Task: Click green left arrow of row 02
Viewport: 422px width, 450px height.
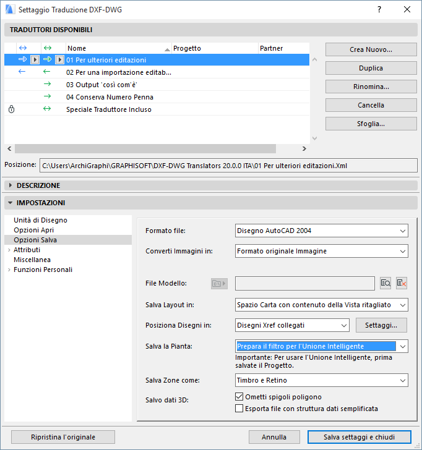Action: (46, 72)
